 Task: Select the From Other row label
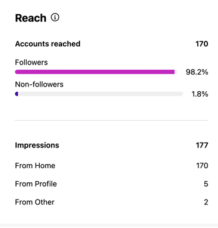pyautogui.click(x=35, y=202)
